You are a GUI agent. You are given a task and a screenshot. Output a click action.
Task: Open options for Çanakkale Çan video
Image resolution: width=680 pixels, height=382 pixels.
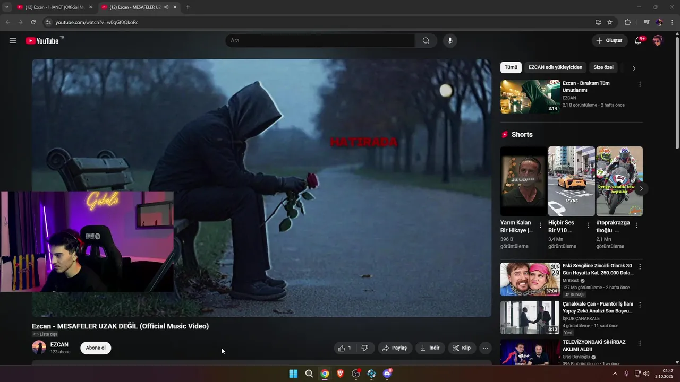click(640, 305)
